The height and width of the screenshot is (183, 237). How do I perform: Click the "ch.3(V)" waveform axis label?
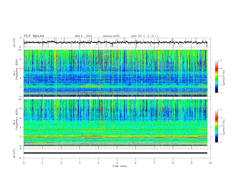pos(14,153)
